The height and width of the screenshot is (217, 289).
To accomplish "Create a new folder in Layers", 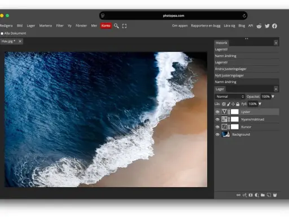I will tap(262, 195).
